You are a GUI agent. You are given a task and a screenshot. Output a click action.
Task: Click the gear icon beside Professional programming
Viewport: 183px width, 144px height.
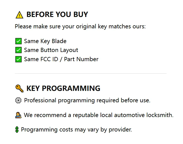[18, 100]
